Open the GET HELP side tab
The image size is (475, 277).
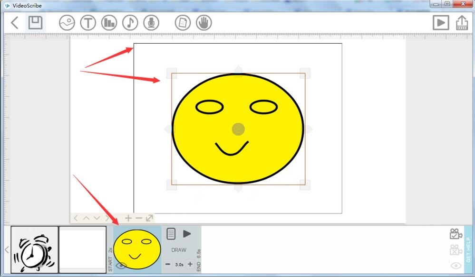click(x=468, y=250)
